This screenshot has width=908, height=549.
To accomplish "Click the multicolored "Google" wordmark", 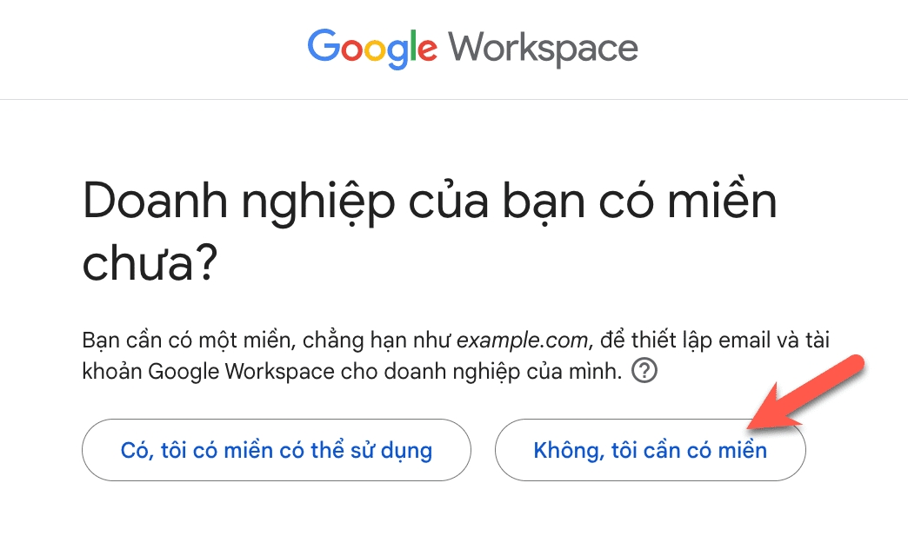I will [x=372, y=48].
